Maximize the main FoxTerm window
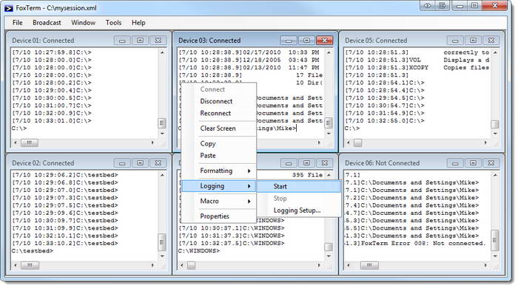 pyautogui.click(x=475, y=6)
